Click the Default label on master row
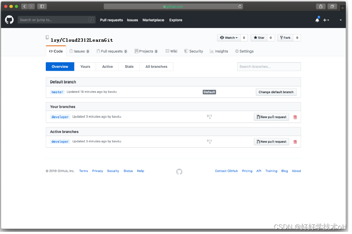This screenshot has width=352, height=234. [x=209, y=92]
